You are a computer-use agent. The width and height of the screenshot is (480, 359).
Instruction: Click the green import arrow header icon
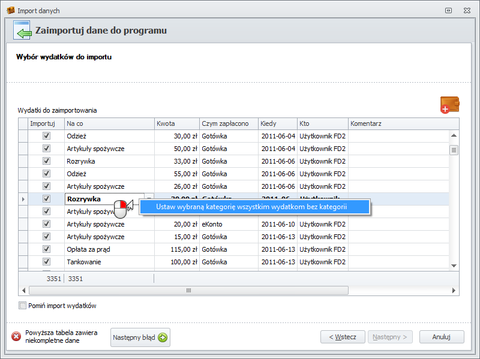pyautogui.click(x=22, y=31)
